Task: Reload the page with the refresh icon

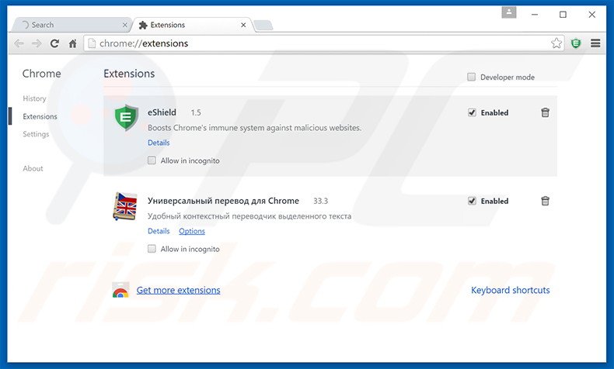Action: [x=54, y=43]
